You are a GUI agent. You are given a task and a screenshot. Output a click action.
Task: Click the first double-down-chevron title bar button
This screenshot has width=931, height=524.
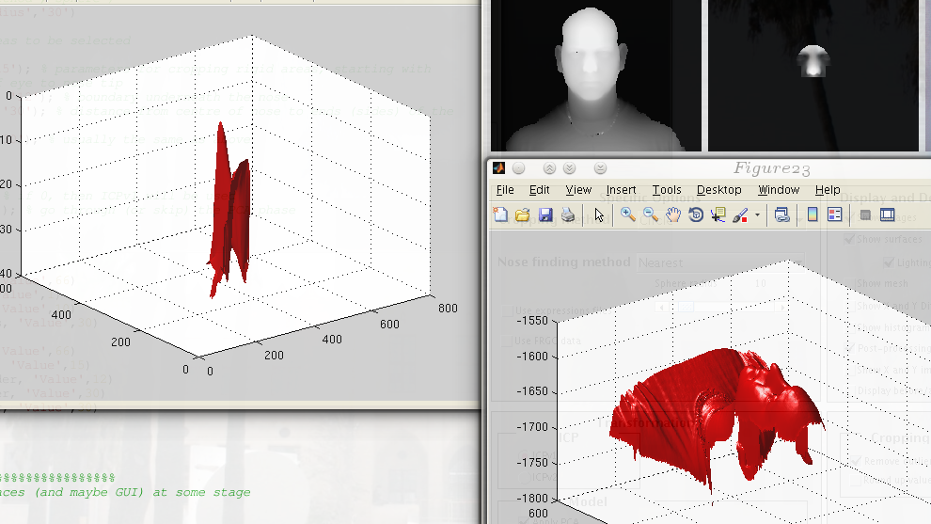tap(569, 168)
